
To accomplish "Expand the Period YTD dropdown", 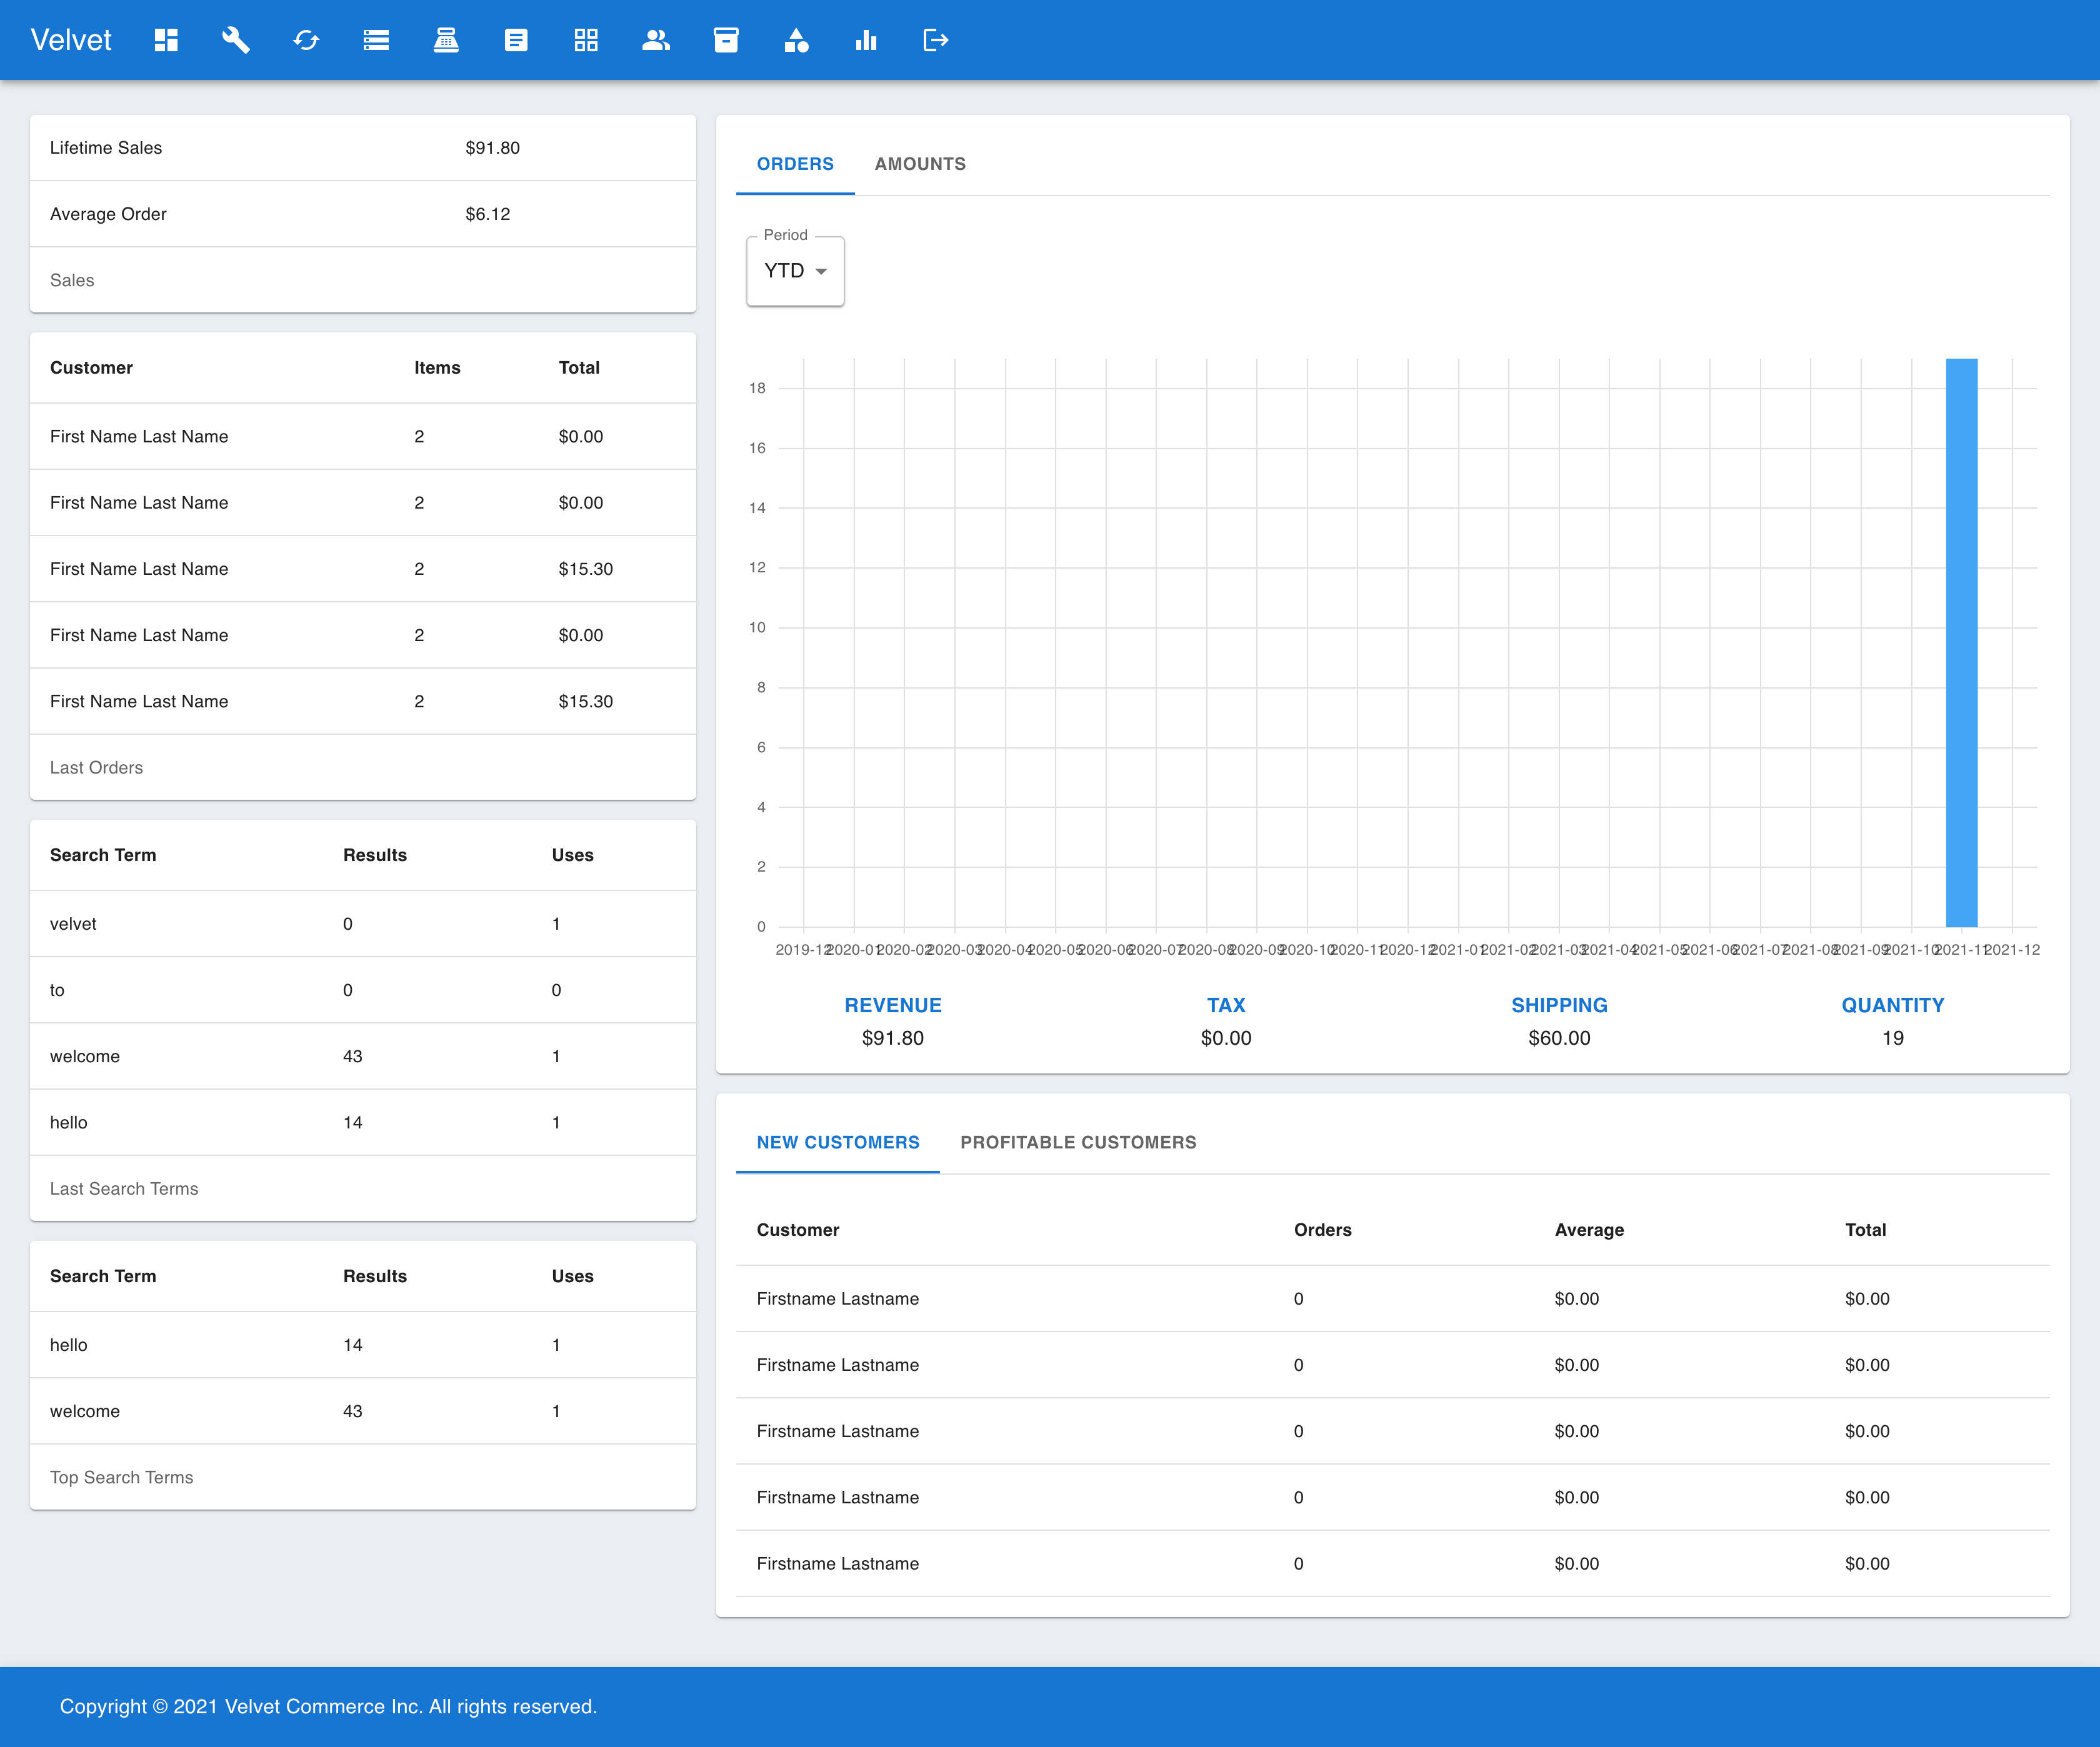I will 795,271.
